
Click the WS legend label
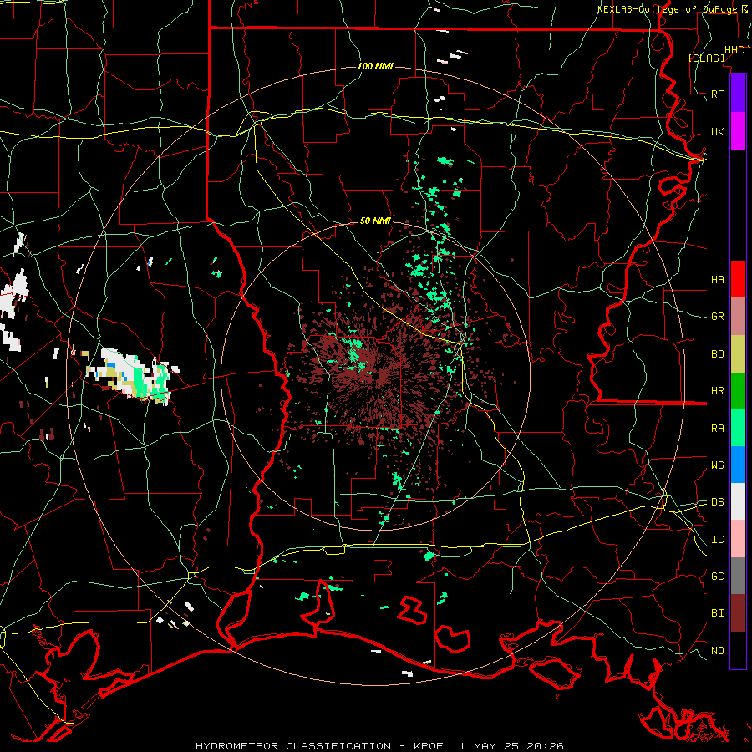[717, 465]
